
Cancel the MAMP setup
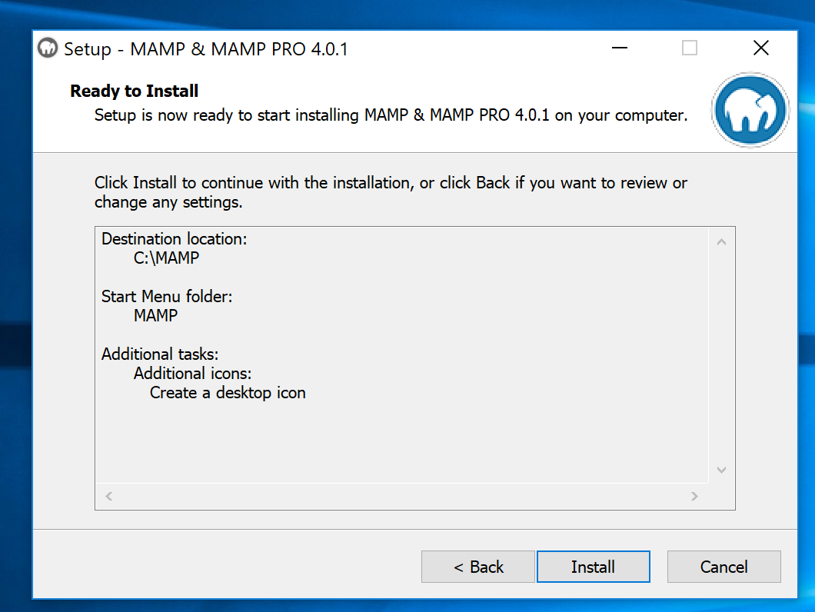[x=724, y=567]
